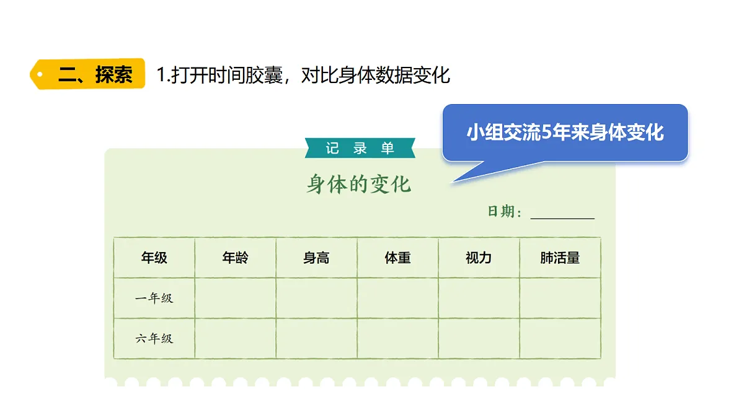744x418 pixels.
Task: Click the '六年级' row label
Action: (x=154, y=338)
